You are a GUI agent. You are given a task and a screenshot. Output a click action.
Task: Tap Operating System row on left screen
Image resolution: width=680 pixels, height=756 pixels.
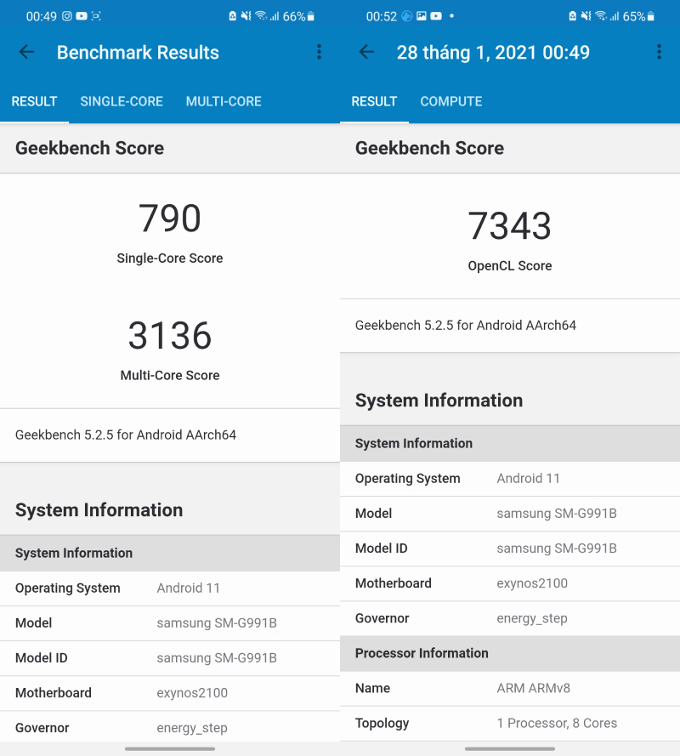click(x=170, y=588)
